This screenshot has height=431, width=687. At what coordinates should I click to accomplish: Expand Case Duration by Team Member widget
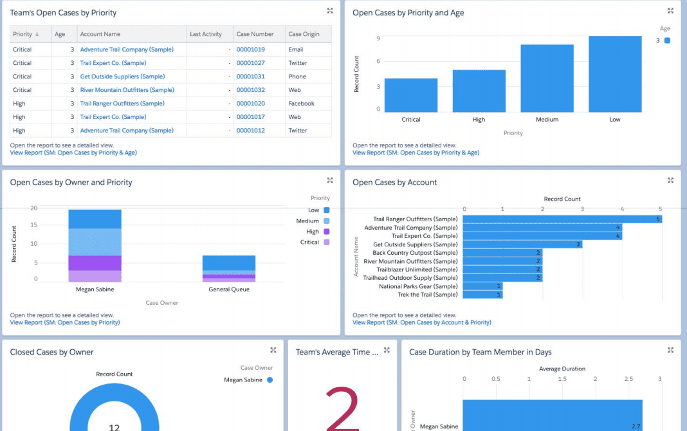coord(670,351)
